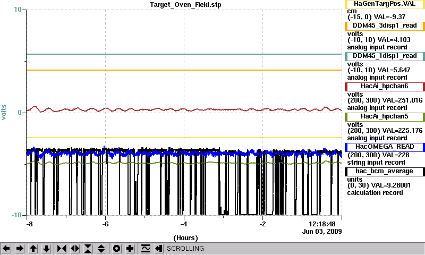Click the circle auto-scale icon
Image resolution: width=425 pixels, height=255 pixels.
coord(117,249)
